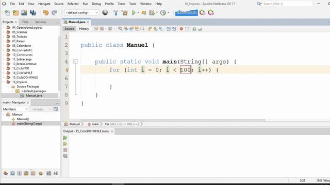The height and width of the screenshot is (185, 330).
Task: Open the empty filter dropdown in Navigator
Action: [41, 109]
